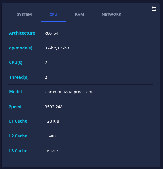
Task: Select the 16 MiB value
Action: (x=51, y=151)
